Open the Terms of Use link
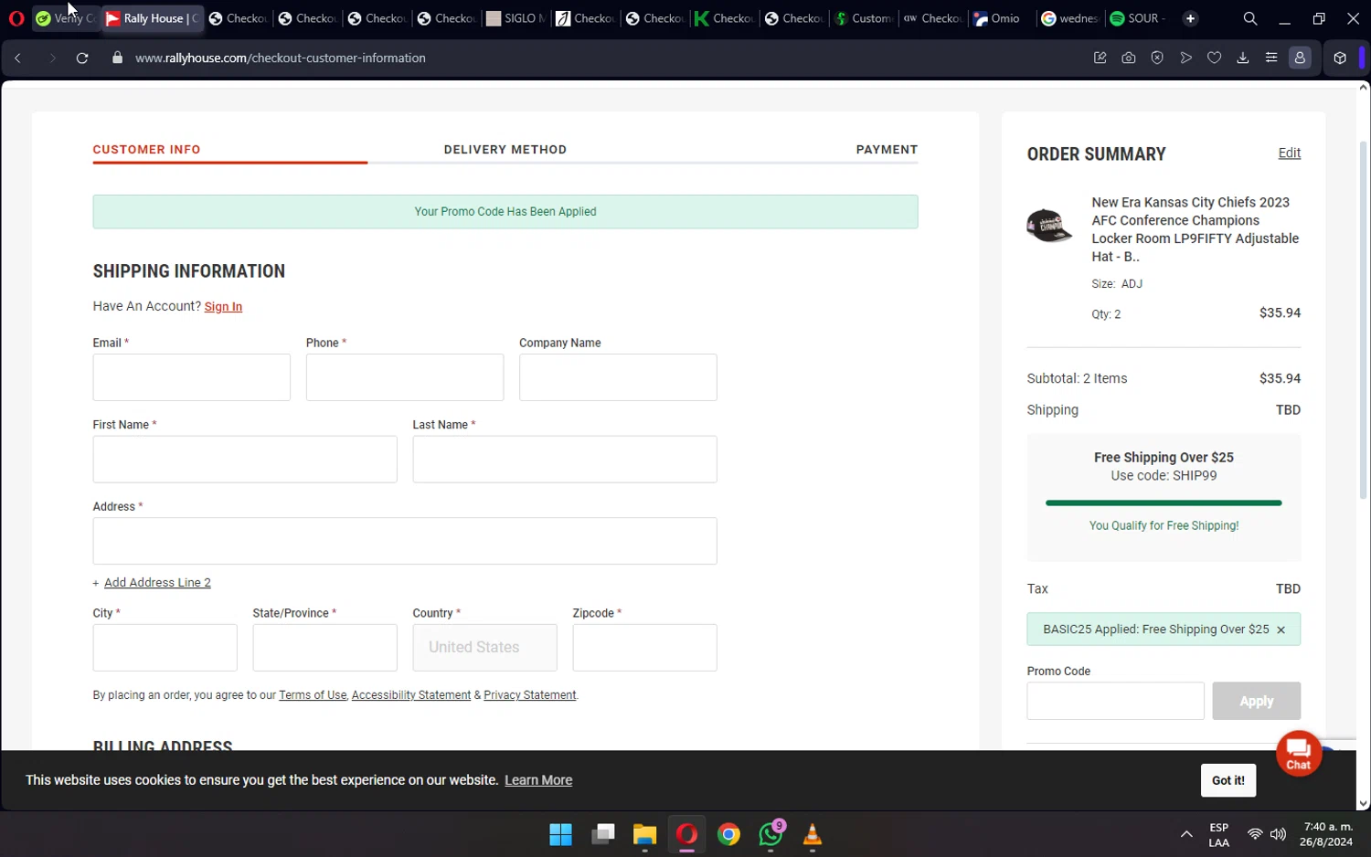 [313, 695]
